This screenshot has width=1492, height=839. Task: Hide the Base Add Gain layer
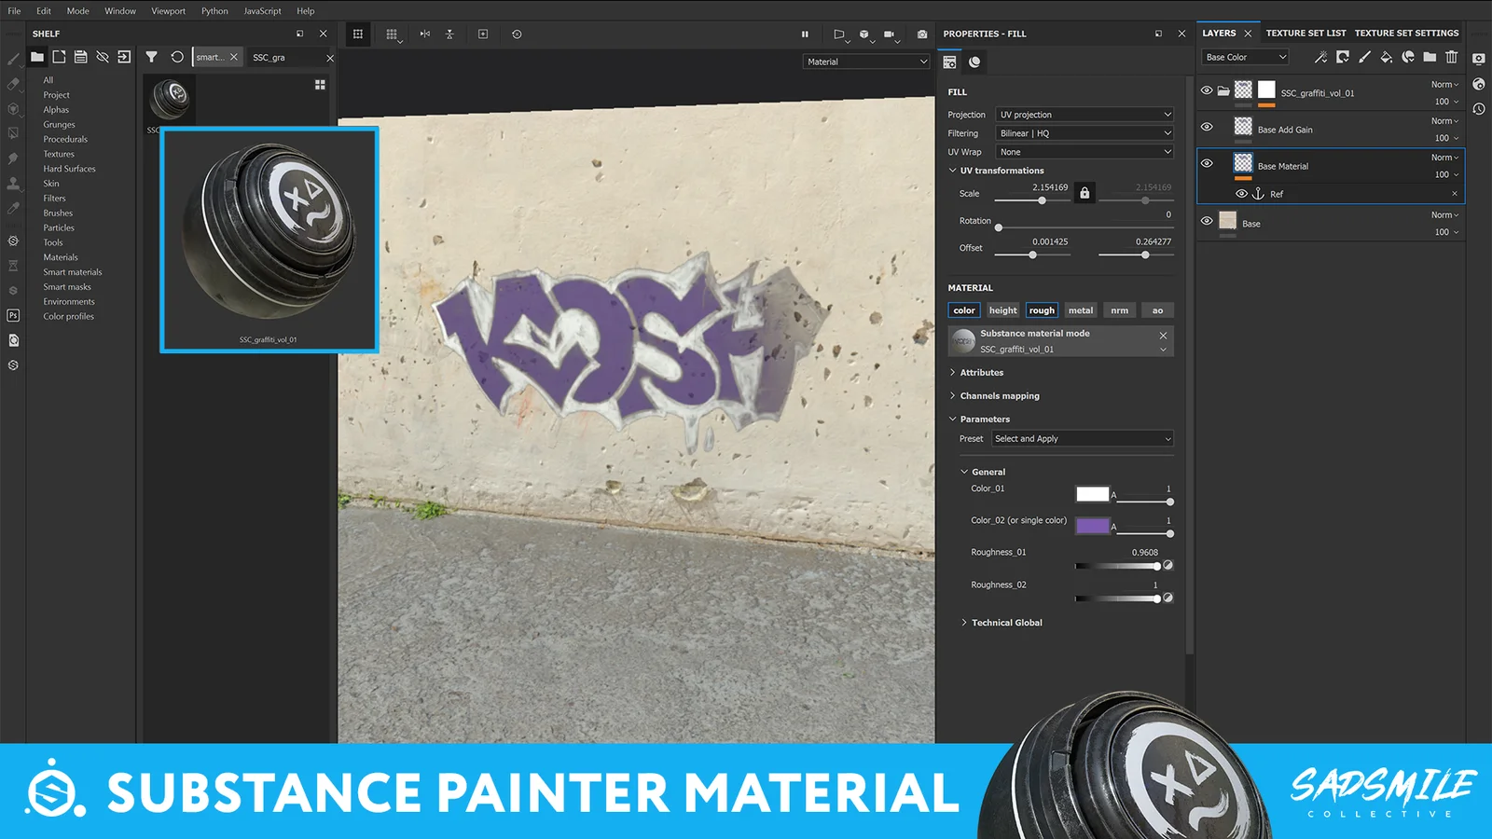pyautogui.click(x=1207, y=128)
